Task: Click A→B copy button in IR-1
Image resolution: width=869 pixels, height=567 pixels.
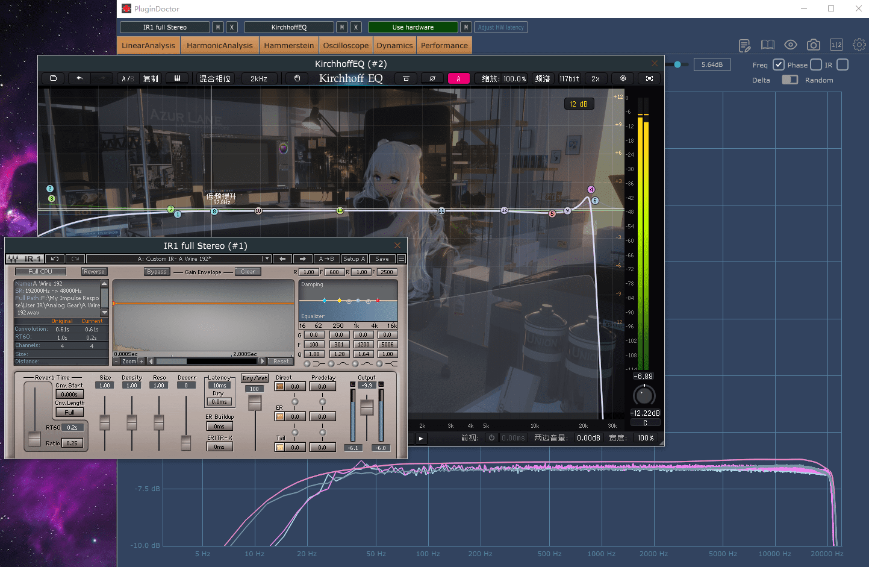Action: pyautogui.click(x=326, y=258)
